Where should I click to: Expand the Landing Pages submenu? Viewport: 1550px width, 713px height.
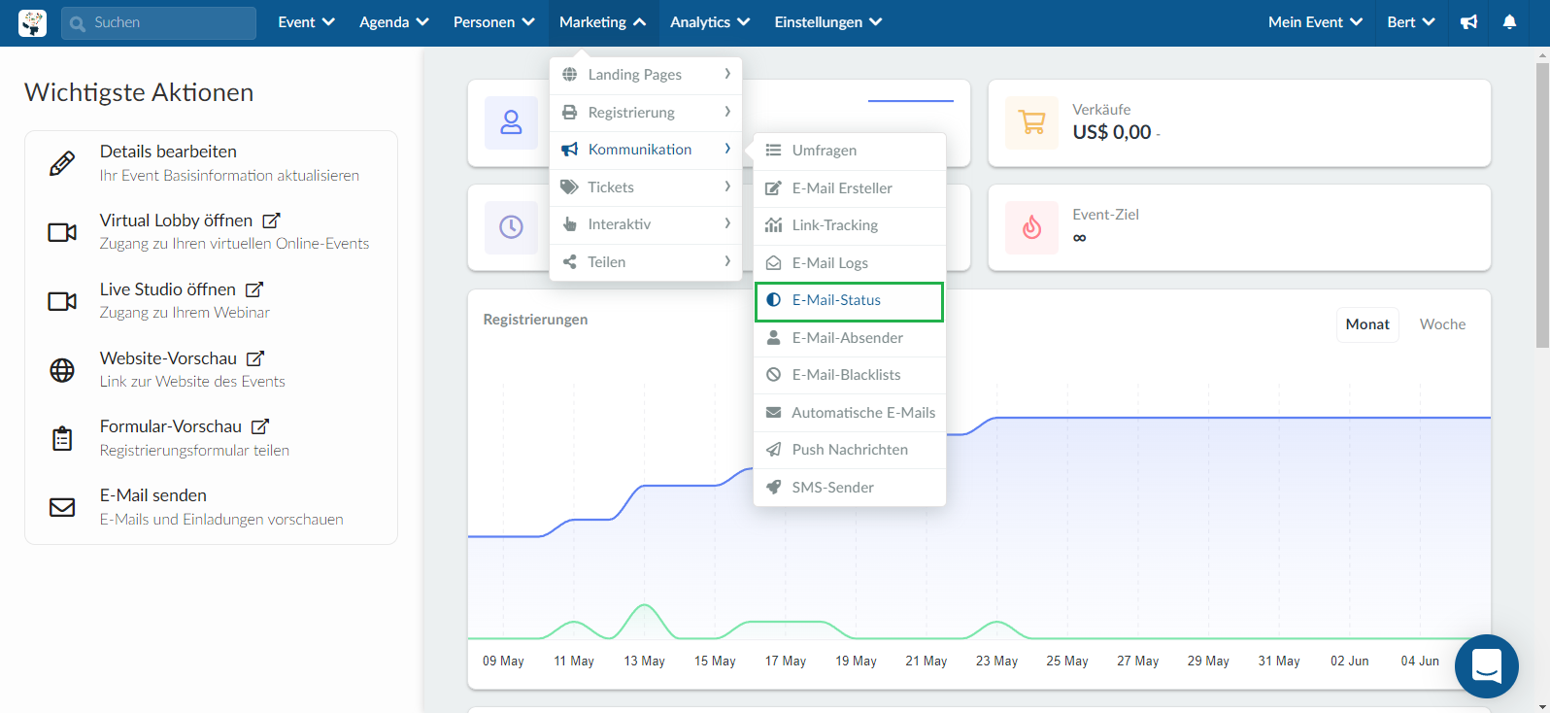pos(646,75)
